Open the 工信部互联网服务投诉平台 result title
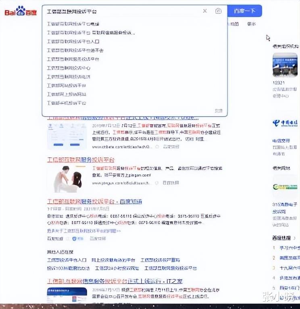This screenshot has height=309, width=300. point(81,160)
